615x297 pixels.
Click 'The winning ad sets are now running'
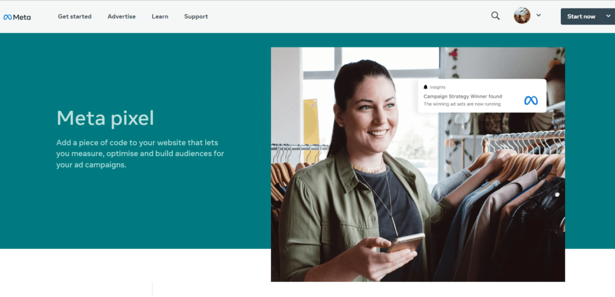[x=462, y=104]
